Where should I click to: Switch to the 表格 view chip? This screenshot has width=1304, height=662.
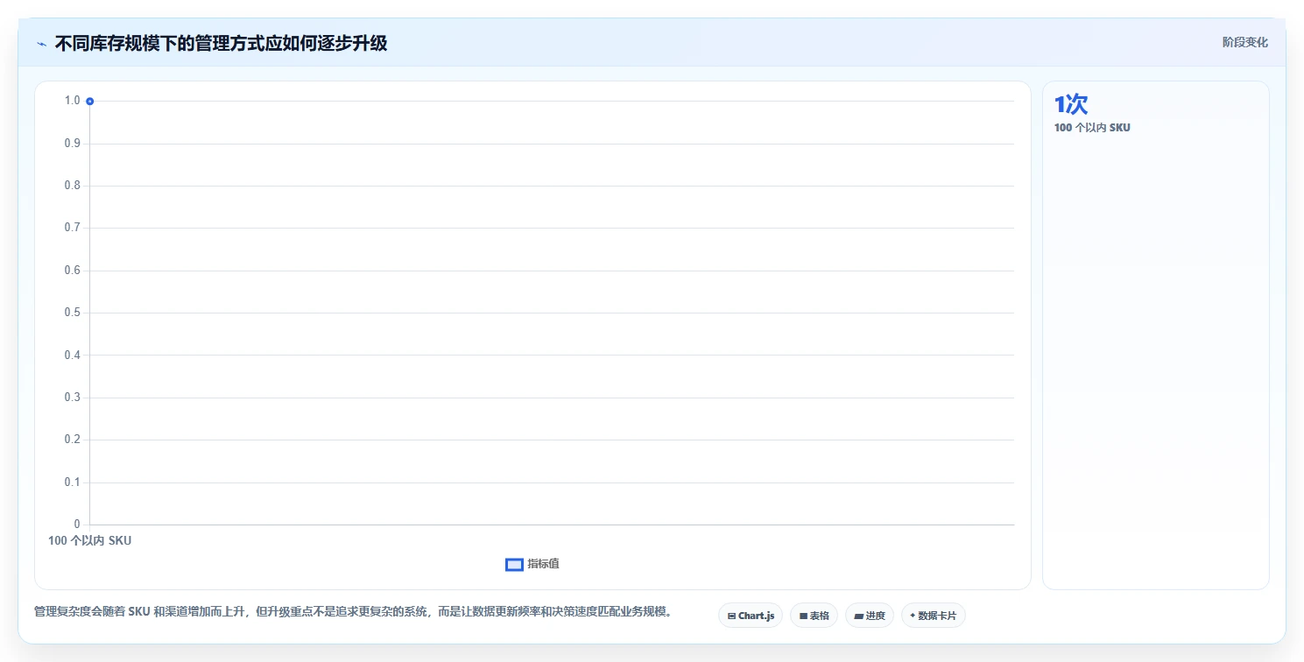pos(814,616)
